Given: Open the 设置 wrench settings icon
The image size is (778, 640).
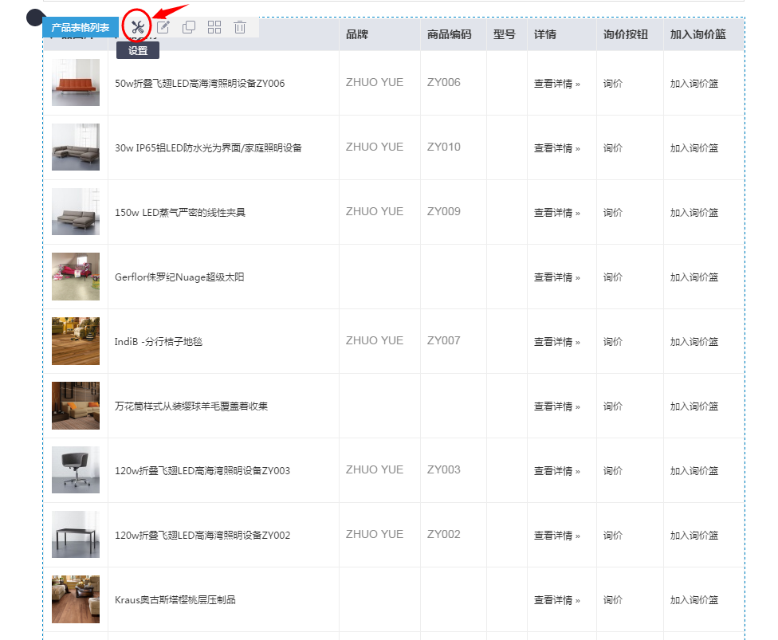Looking at the screenshot, I should (x=137, y=26).
